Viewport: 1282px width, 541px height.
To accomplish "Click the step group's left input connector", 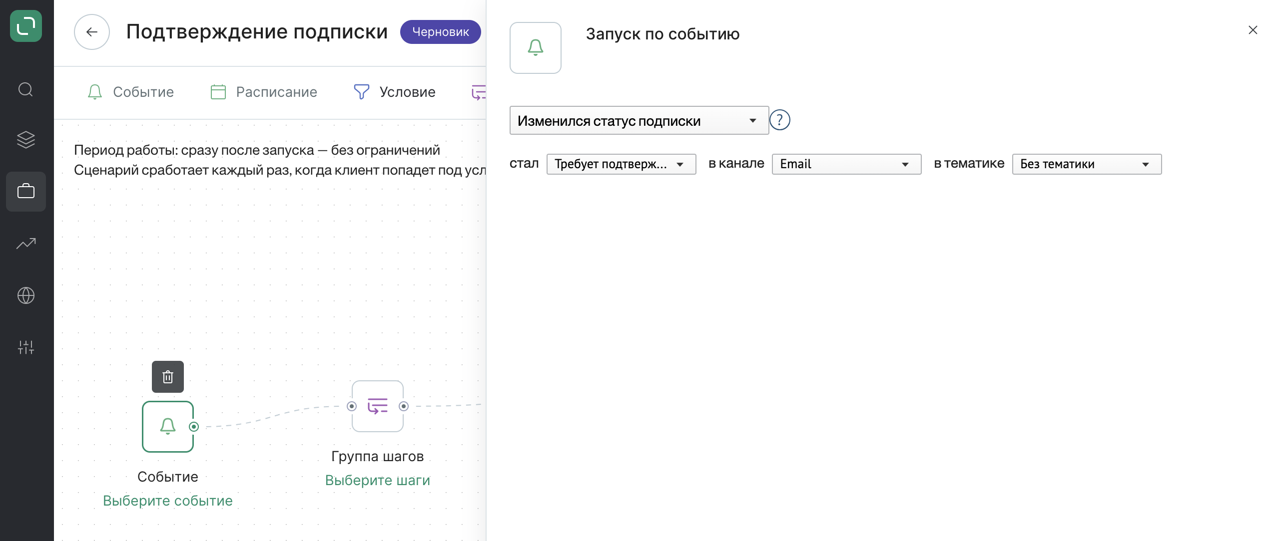I will [x=352, y=406].
